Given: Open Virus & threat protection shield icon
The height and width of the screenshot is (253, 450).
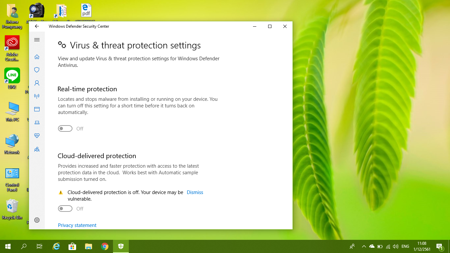Looking at the screenshot, I should [x=37, y=70].
